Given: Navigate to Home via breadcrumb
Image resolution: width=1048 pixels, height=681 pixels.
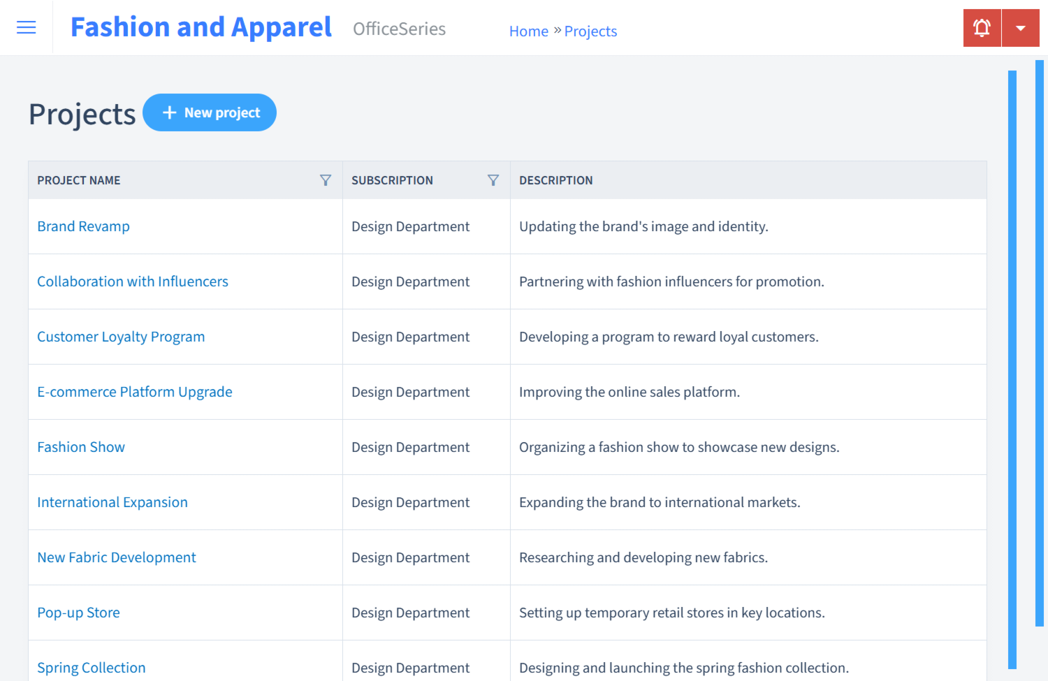Looking at the screenshot, I should pos(529,31).
